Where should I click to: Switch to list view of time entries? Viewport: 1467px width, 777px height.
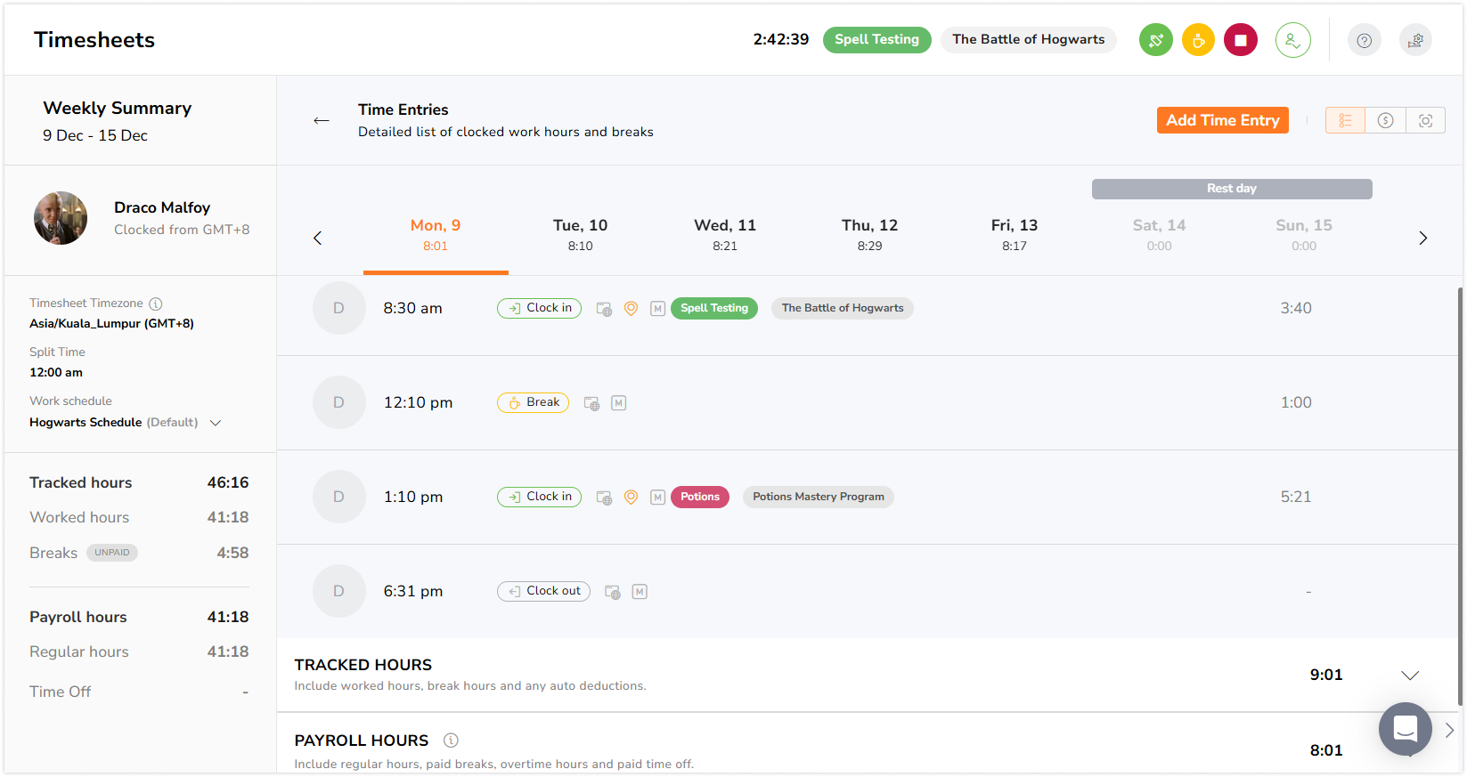1345,120
